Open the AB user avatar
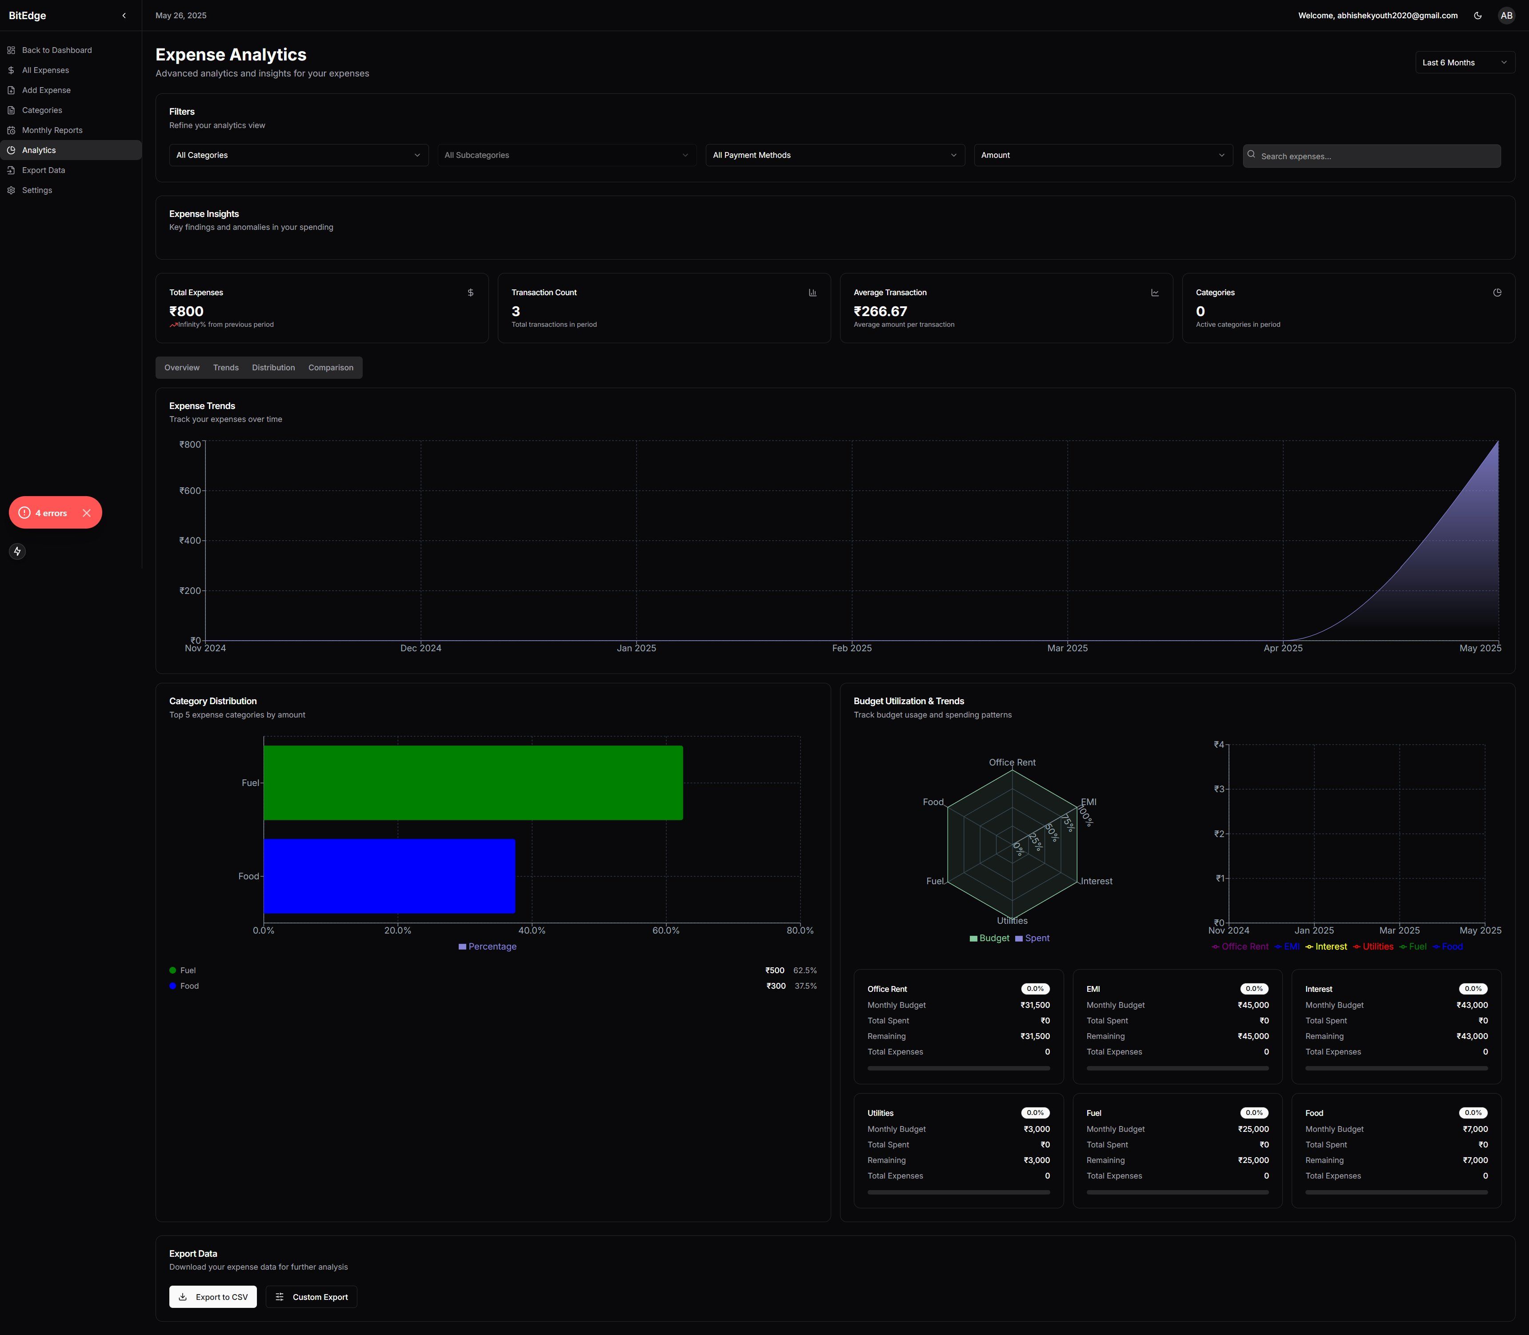 [1506, 16]
